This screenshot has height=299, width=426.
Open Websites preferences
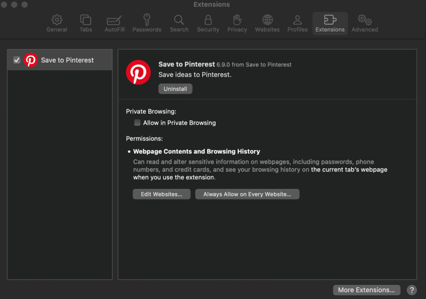[267, 23]
